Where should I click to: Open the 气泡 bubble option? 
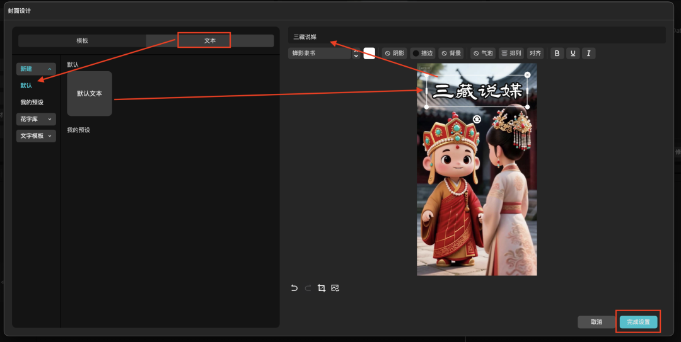(x=483, y=54)
